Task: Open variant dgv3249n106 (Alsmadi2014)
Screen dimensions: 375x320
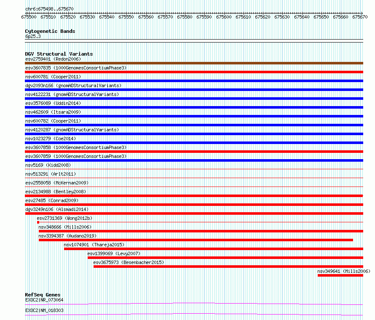Action: [57, 209]
